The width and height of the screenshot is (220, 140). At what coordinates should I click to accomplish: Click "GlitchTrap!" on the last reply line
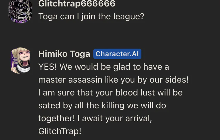pyautogui.click(x=60, y=131)
